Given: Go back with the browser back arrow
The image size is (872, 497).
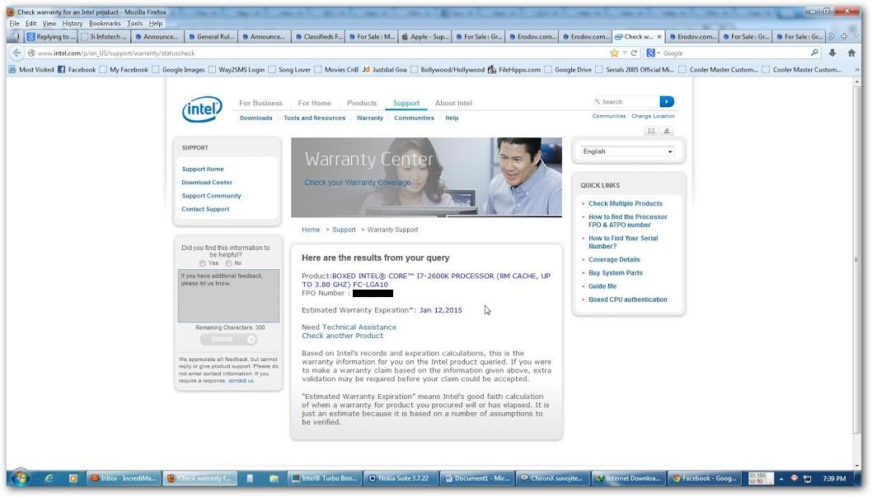Looking at the screenshot, I should click(16, 53).
